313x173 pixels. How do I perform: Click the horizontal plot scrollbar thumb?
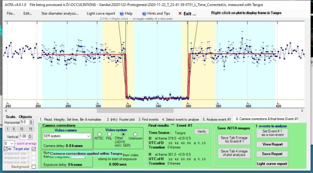[135, 110]
